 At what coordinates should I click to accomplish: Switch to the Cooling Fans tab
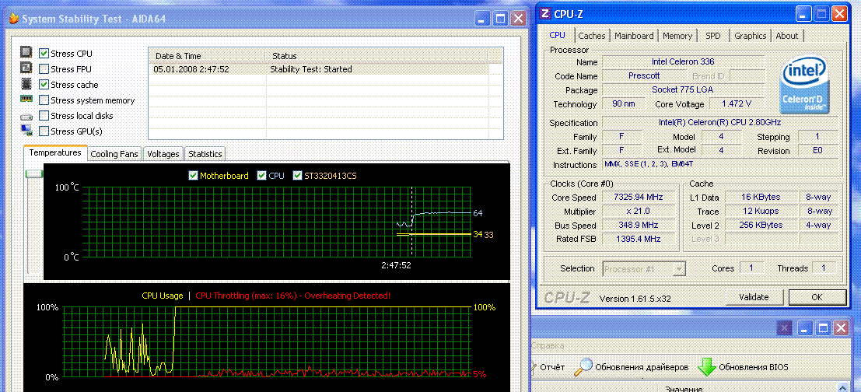[114, 154]
